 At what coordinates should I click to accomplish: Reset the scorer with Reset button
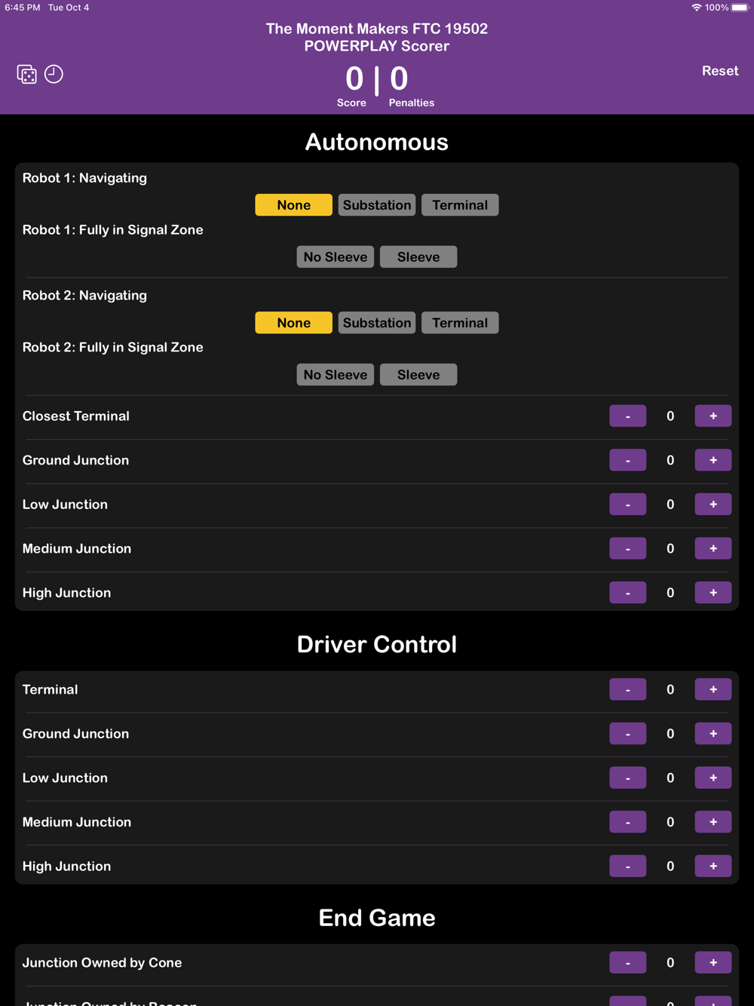[720, 71]
